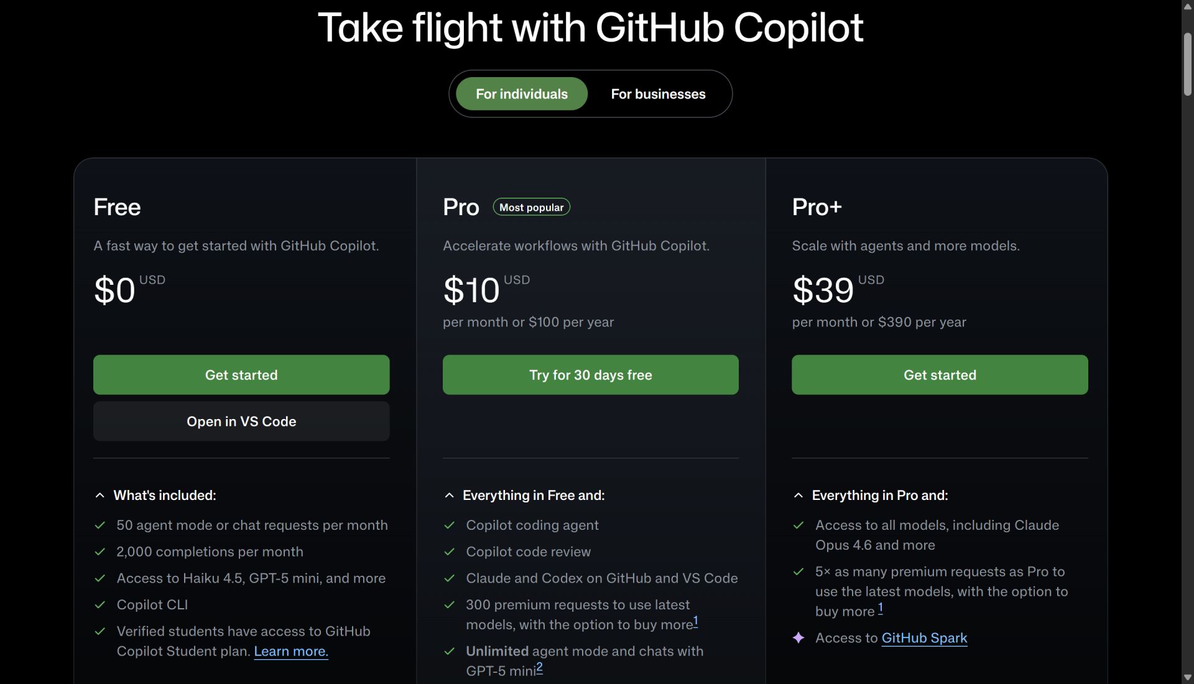Click the checkmark icon next to Copilot coding agent
The width and height of the screenshot is (1194, 684).
(x=449, y=525)
